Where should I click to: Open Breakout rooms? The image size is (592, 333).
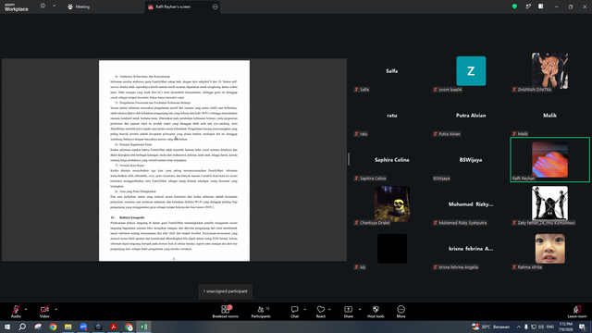[226, 312]
